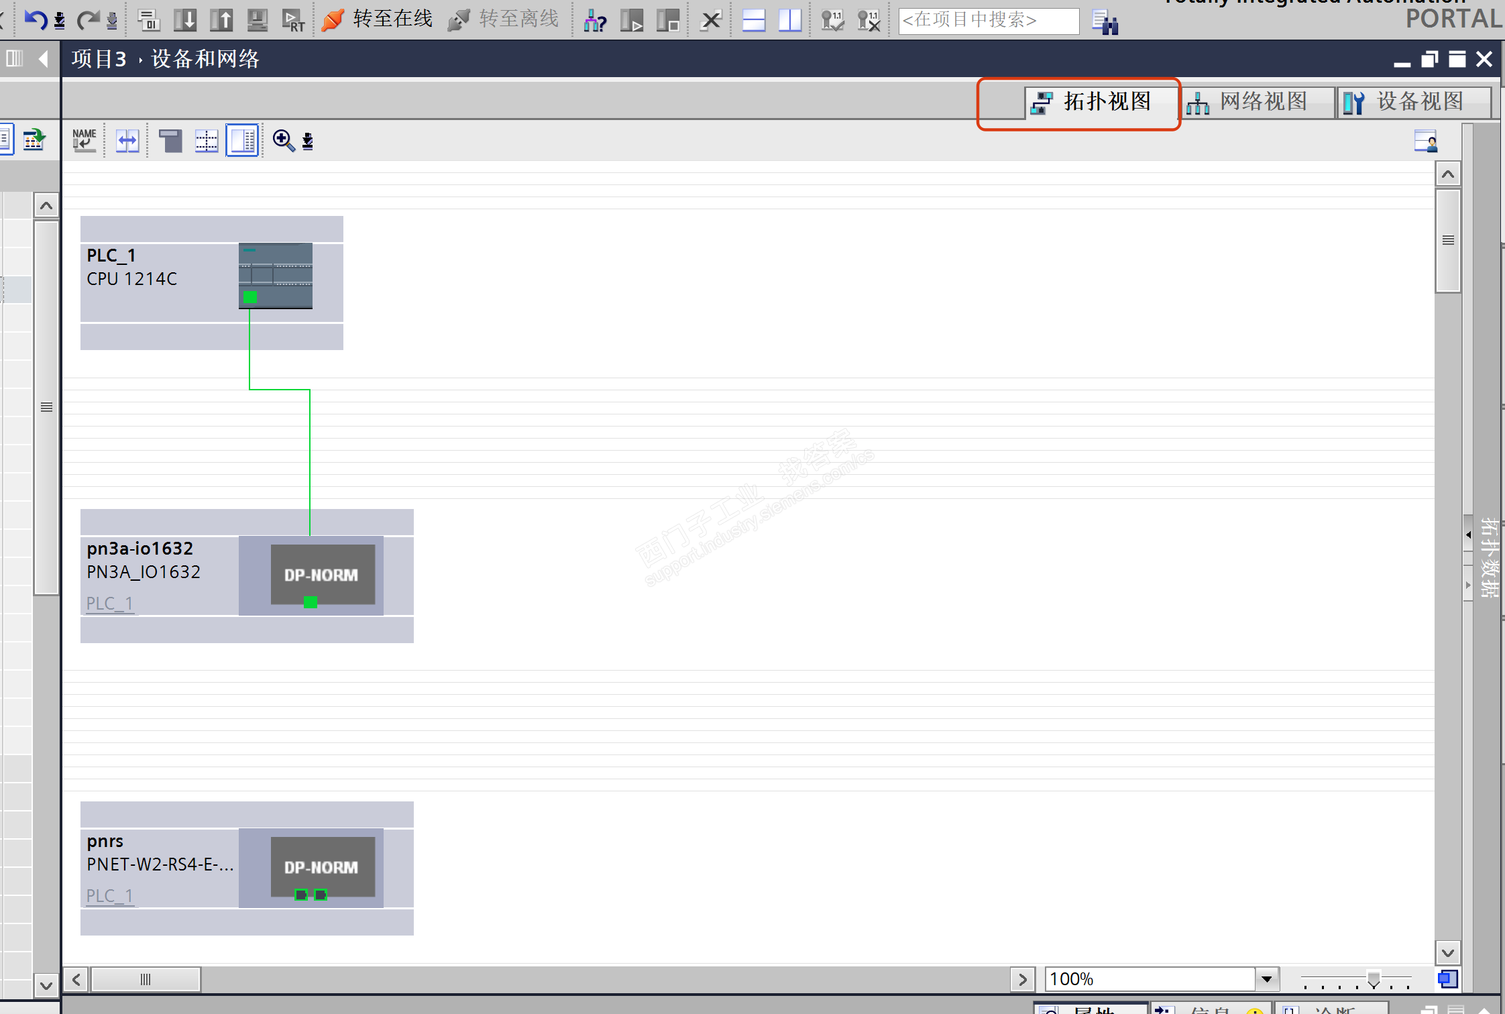Image resolution: width=1505 pixels, height=1014 pixels.
Task: Click the NAME assign device name icon
Action: click(x=85, y=140)
